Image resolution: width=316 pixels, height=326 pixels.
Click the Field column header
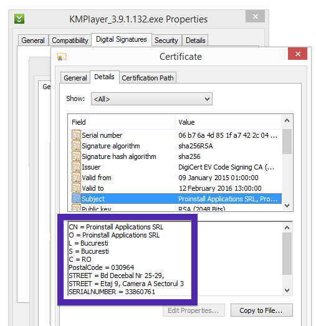click(x=122, y=122)
